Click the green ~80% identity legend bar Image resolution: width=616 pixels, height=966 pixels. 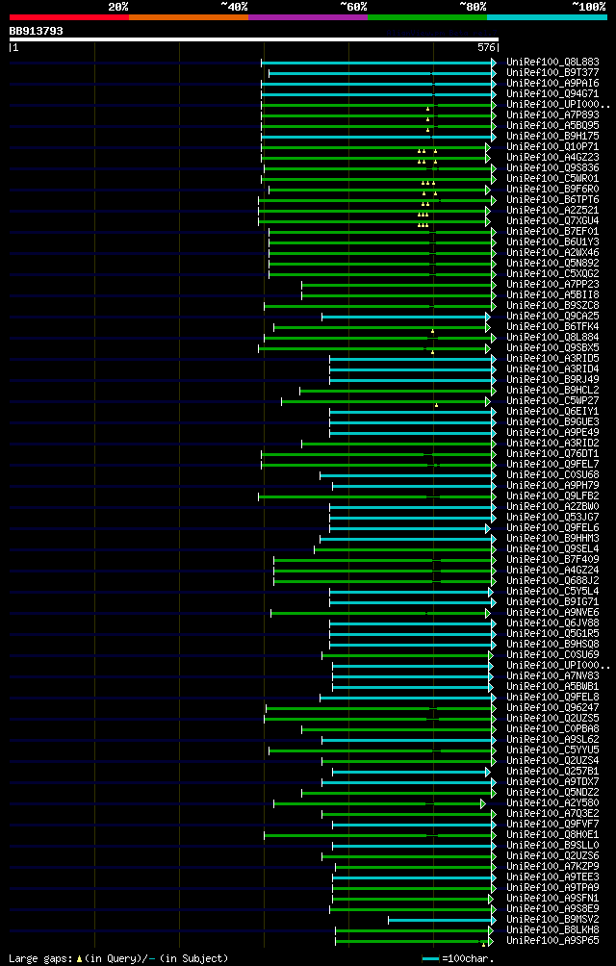(x=427, y=17)
